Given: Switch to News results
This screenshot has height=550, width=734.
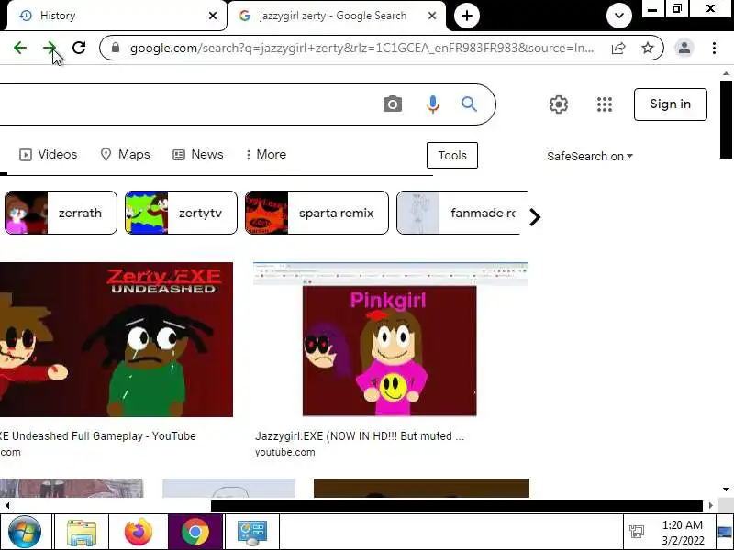Looking at the screenshot, I should click(197, 155).
